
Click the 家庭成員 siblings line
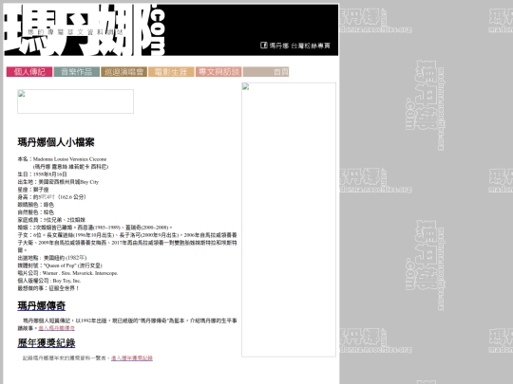pos(51,220)
